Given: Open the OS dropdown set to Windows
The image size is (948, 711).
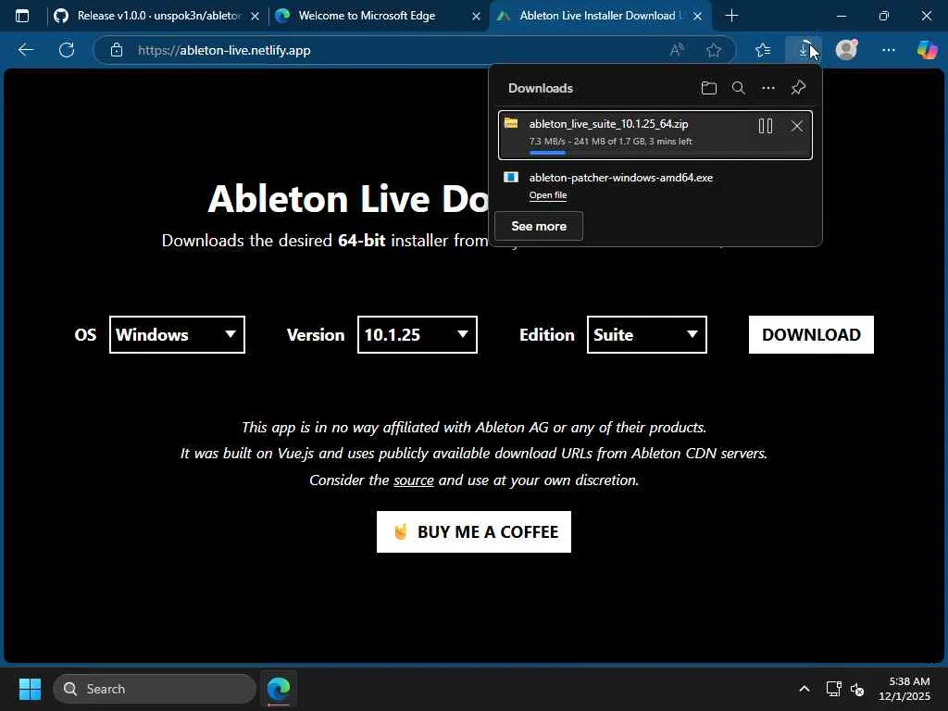Looking at the screenshot, I should click(177, 334).
